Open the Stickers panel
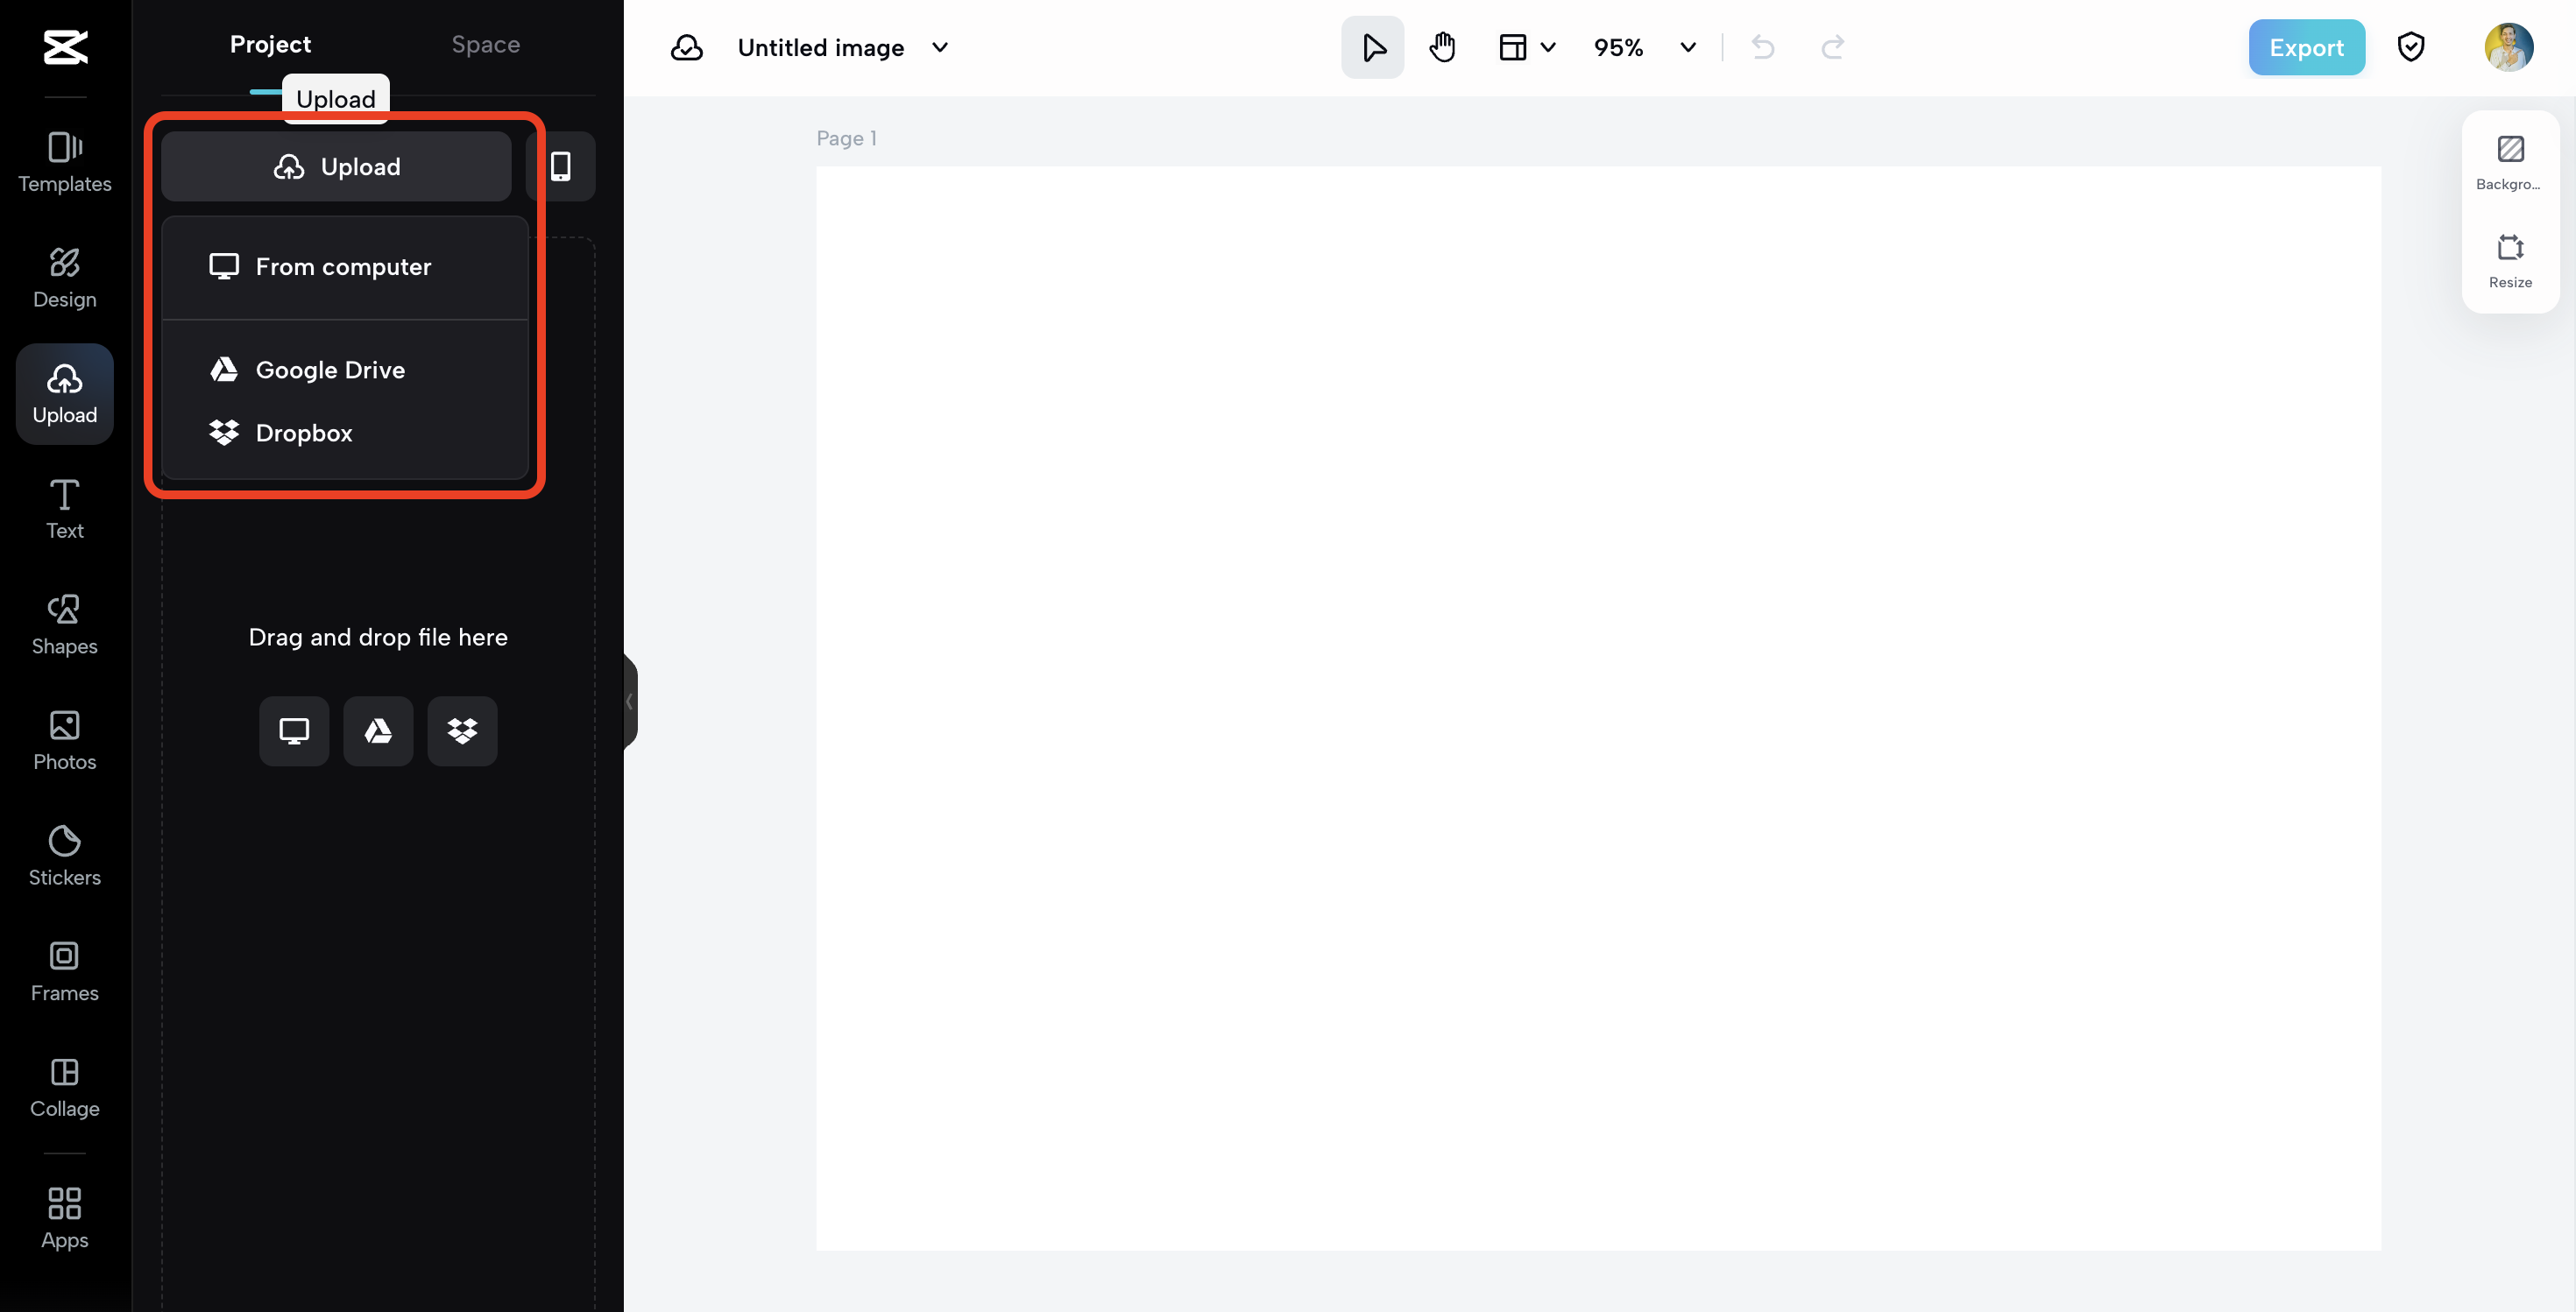Image resolution: width=2576 pixels, height=1312 pixels. tap(65, 856)
